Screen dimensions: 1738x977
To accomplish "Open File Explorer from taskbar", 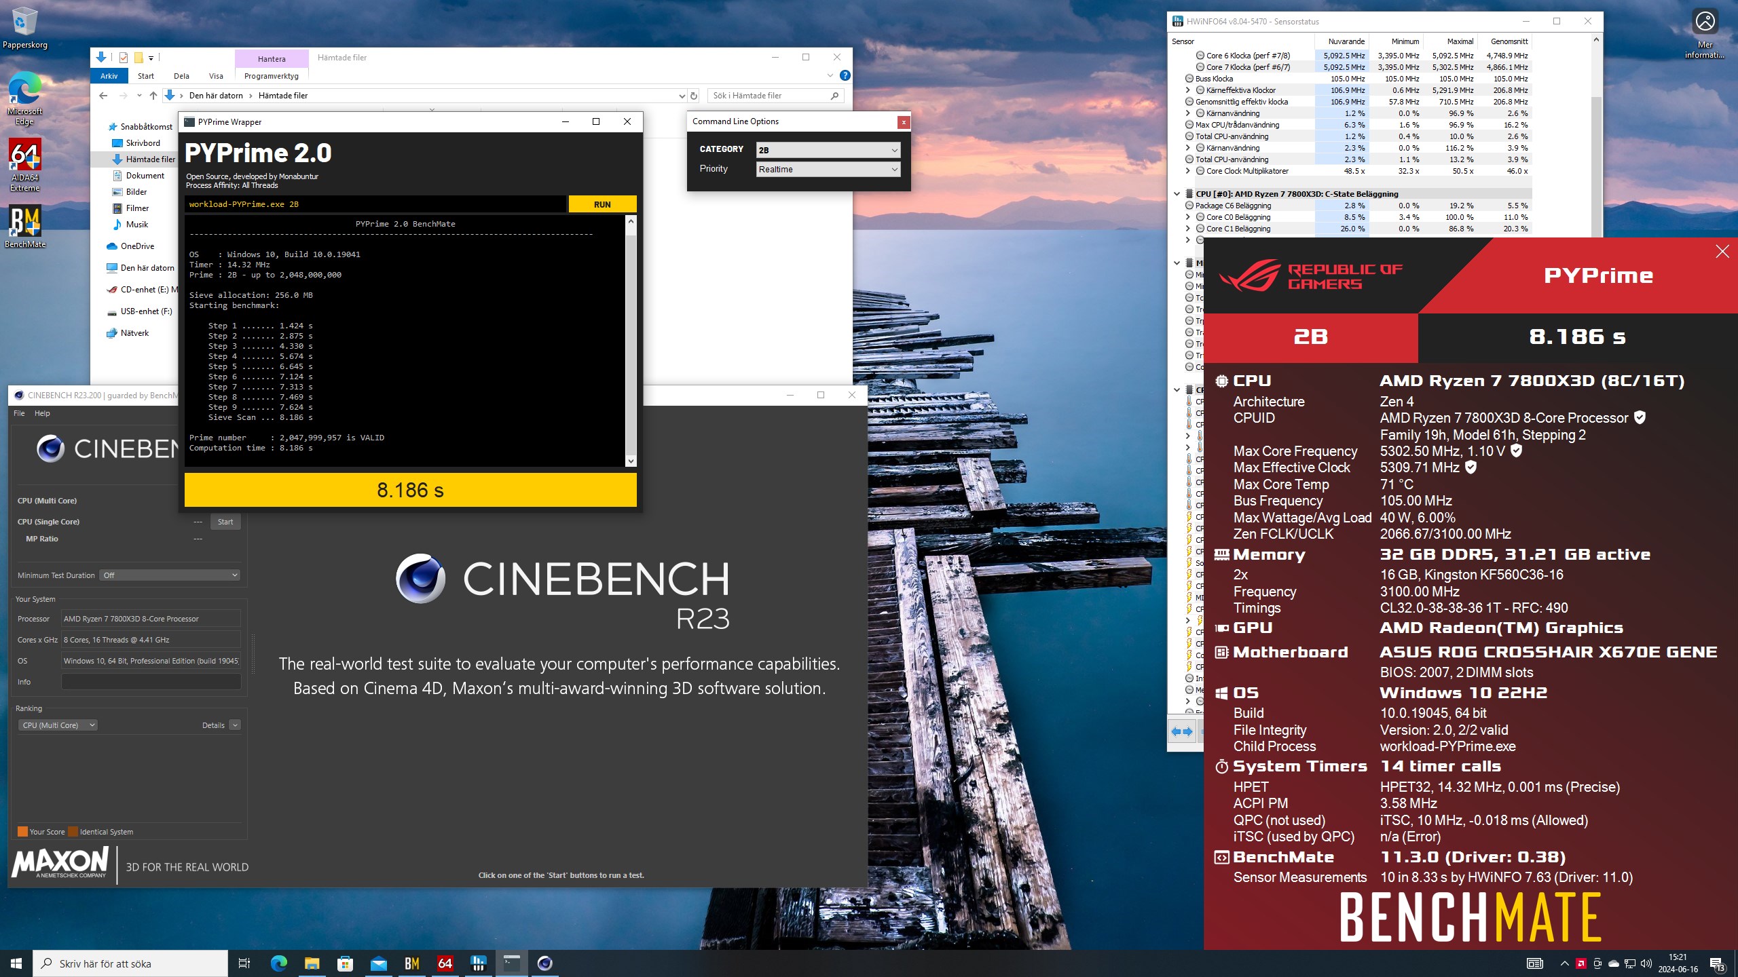I will (312, 963).
